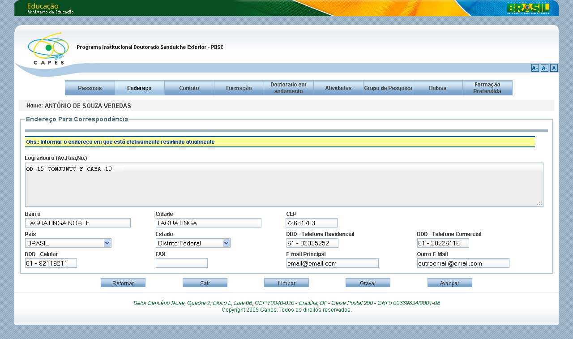The image size is (573, 339).
Task: Click the CAPES logo
Action: coord(48,49)
